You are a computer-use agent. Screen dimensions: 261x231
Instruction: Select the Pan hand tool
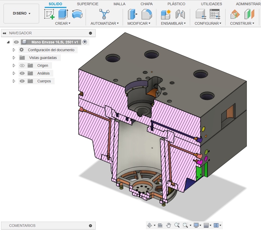click(x=169, y=225)
